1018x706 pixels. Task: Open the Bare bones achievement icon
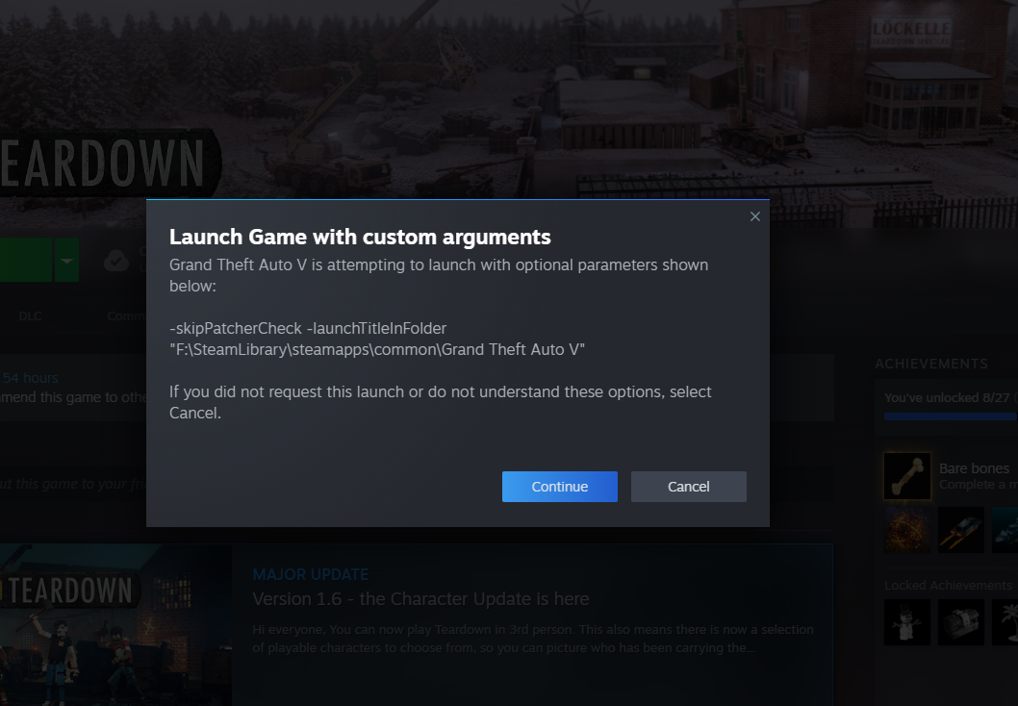click(x=907, y=476)
